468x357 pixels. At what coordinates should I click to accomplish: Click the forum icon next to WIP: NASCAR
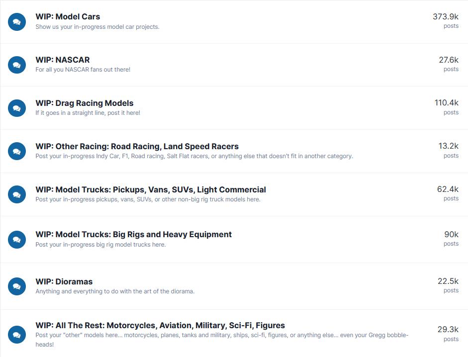[17, 65]
